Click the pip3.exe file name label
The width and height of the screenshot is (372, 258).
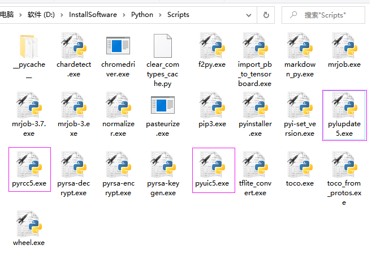pyautogui.click(x=212, y=124)
